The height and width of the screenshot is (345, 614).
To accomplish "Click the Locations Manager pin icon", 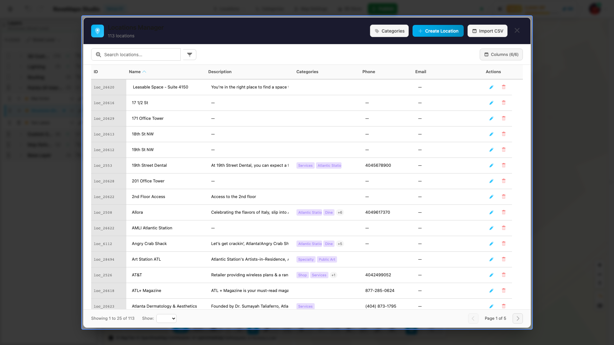I will click(x=98, y=31).
